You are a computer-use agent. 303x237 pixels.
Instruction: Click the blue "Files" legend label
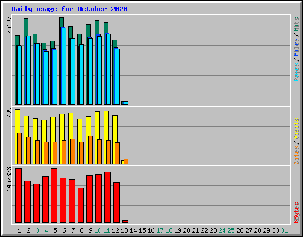click(x=296, y=47)
